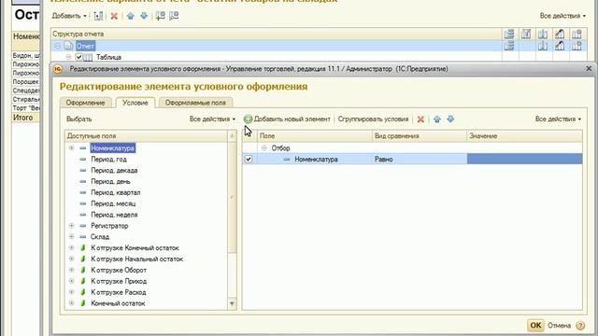598x336 pixels.
Task: Click the green resource icon of К отгрузке Оборот
Action: (83, 270)
